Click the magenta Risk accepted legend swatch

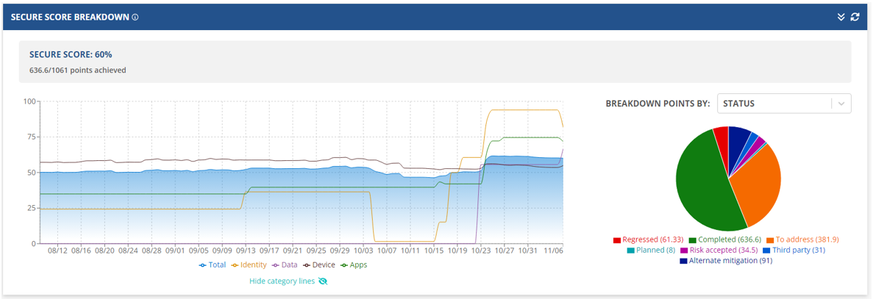pyautogui.click(x=683, y=251)
